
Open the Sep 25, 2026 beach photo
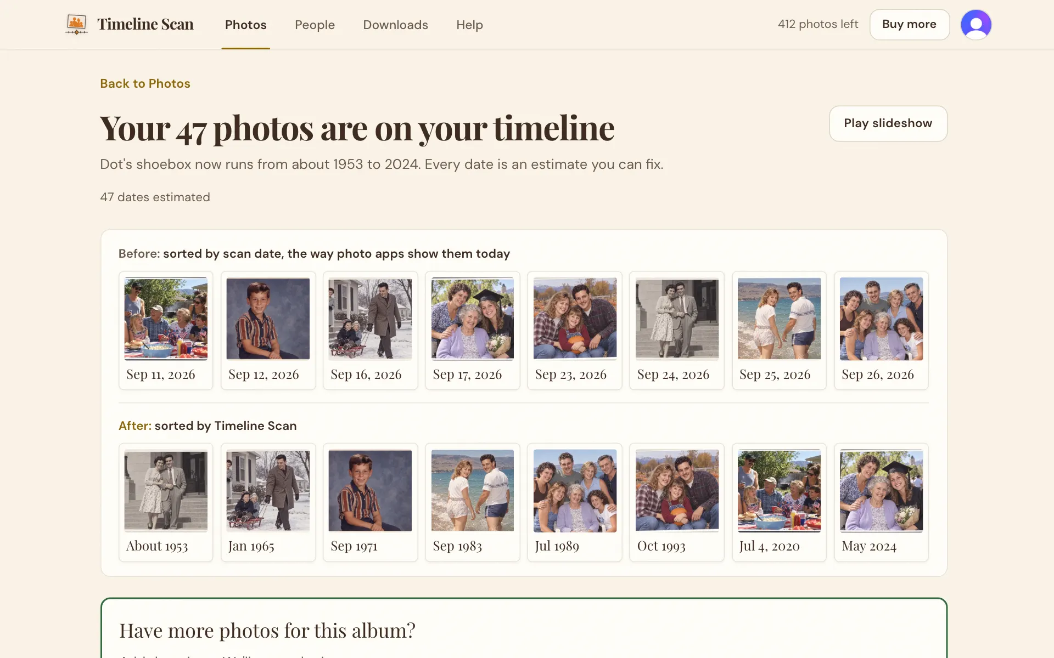point(779,319)
